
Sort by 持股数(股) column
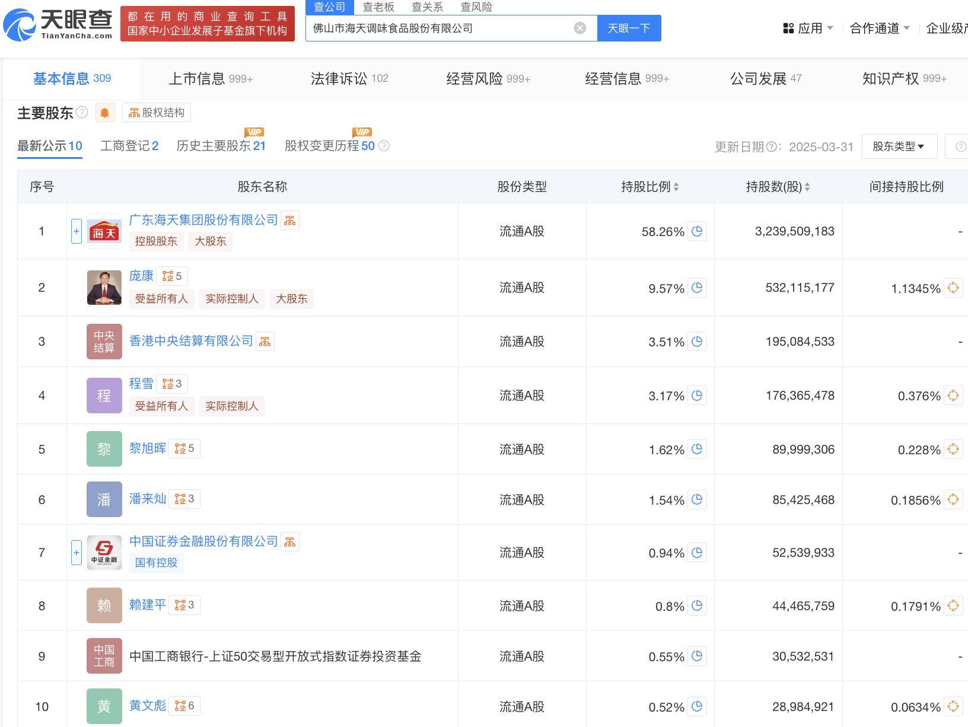point(778,187)
